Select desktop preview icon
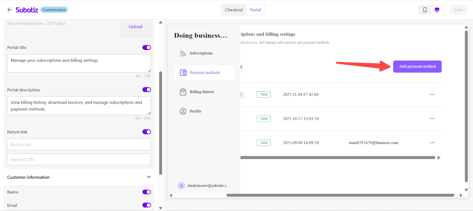Viewport: 473px width, 211px height. point(437,10)
